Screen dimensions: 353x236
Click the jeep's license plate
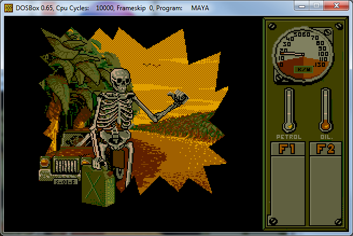[65, 182]
